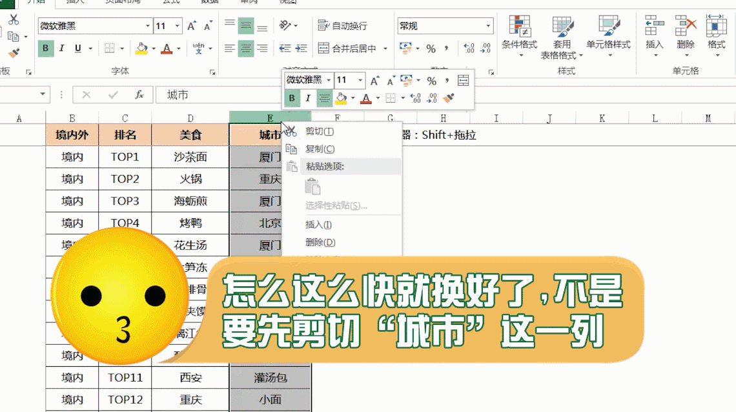736x412 pixels.
Task: Toggle Italic in the mini toolbar
Action: click(x=308, y=98)
